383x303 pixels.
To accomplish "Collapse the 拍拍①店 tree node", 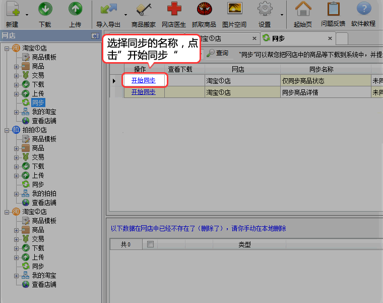I will pyautogui.click(x=7, y=130).
